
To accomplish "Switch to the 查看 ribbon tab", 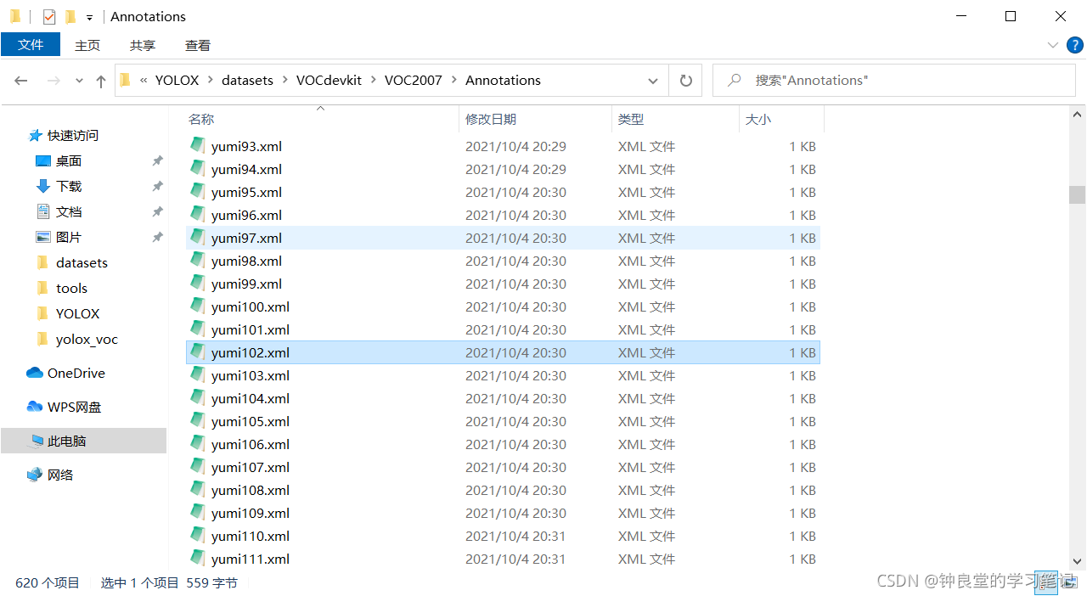I will [x=198, y=45].
